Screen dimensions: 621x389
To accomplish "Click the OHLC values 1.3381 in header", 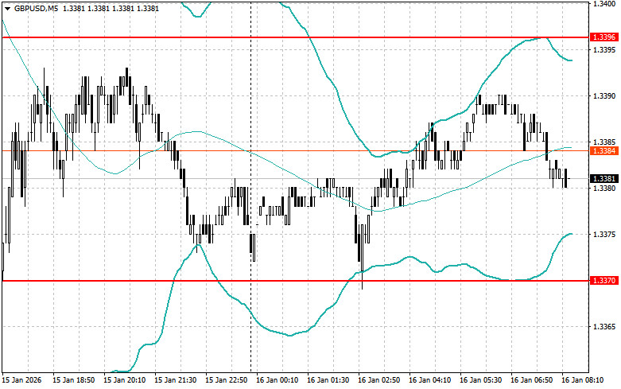I will click(x=111, y=8).
